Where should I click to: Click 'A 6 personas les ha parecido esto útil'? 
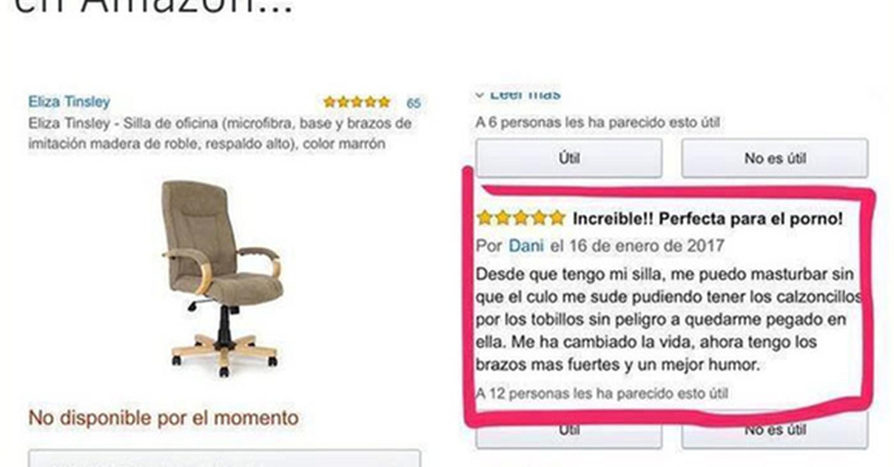598,122
